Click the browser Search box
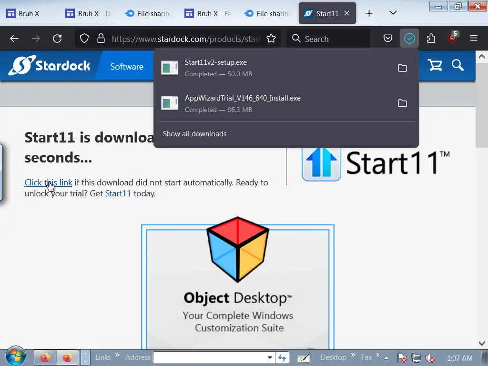 click(x=329, y=39)
